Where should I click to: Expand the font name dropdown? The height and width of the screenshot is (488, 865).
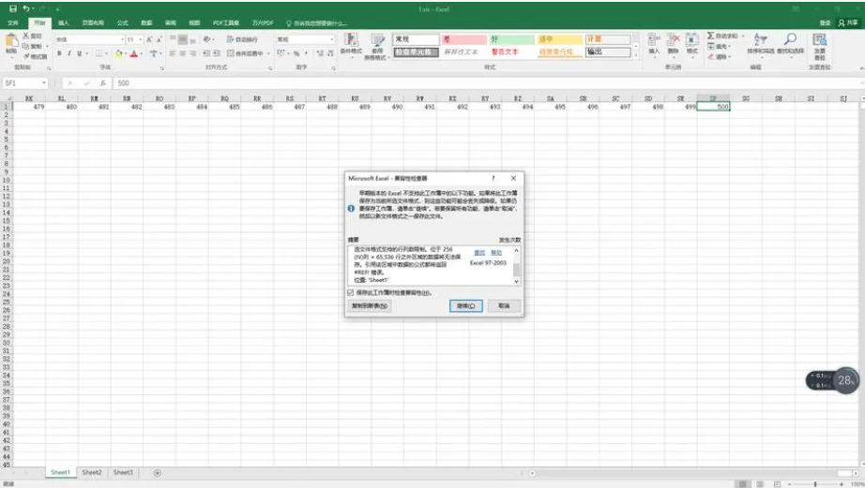pos(122,39)
